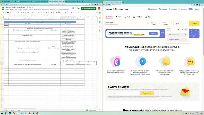
Task: Open the Meet video call button in Sheets
Action: point(78,8)
